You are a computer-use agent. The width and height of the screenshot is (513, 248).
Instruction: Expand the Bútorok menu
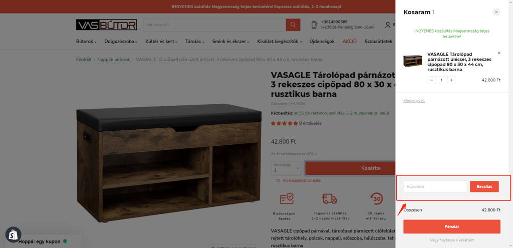(x=86, y=42)
